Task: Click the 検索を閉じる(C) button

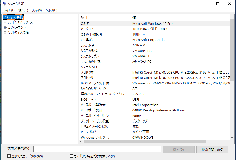Action: pos(212,149)
